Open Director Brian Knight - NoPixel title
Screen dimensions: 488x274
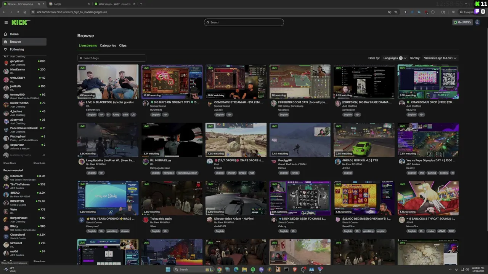pos(234,219)
